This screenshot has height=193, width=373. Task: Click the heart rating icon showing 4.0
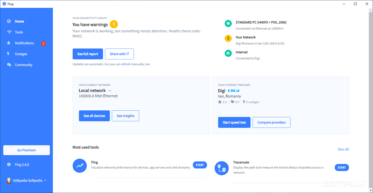(x=232, y=102)
